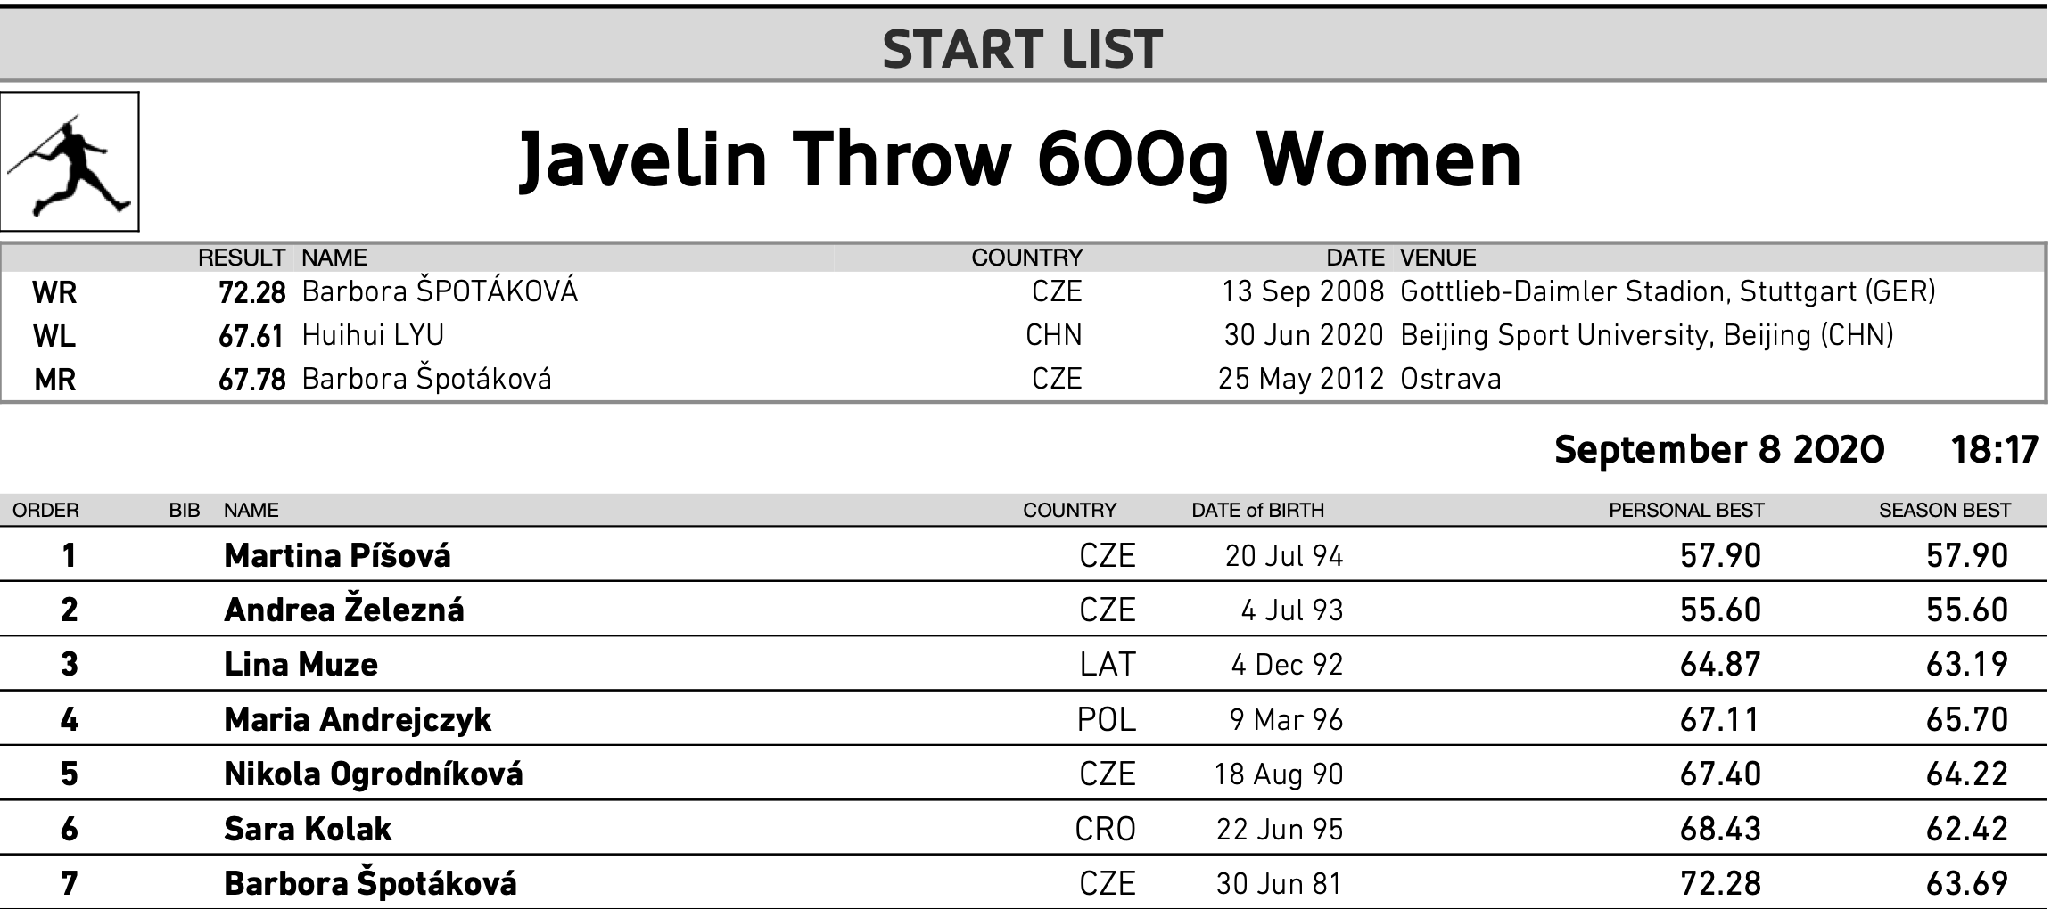Click the September 8 2020 date
2051x909 pixels.
click(x=1719, y=449)
